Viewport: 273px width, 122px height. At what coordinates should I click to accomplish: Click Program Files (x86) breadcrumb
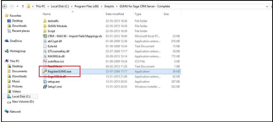tap(87, 6)
